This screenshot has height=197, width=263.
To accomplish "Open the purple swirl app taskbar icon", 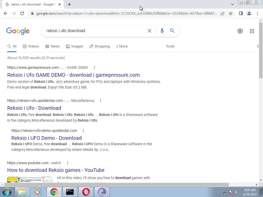I will [x=102, y=192].
